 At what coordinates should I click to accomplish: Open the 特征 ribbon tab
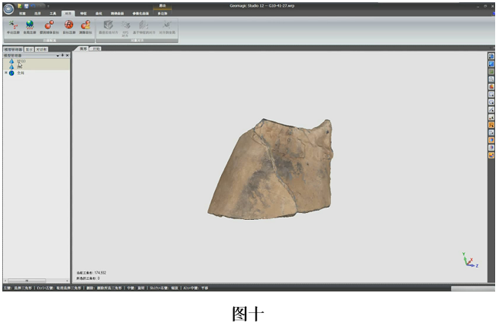click(83, 14)
